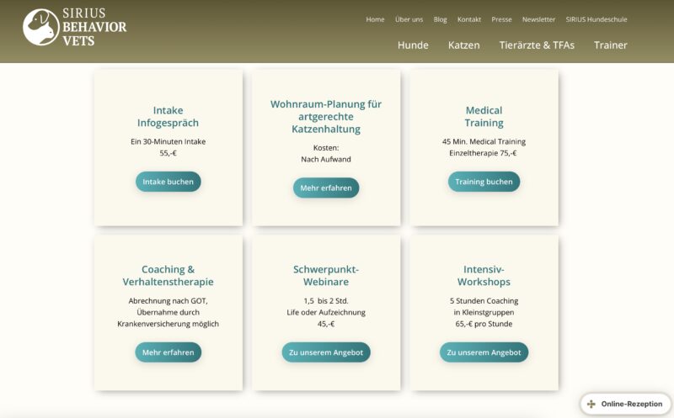Go to Über uns page

point(409,19)
